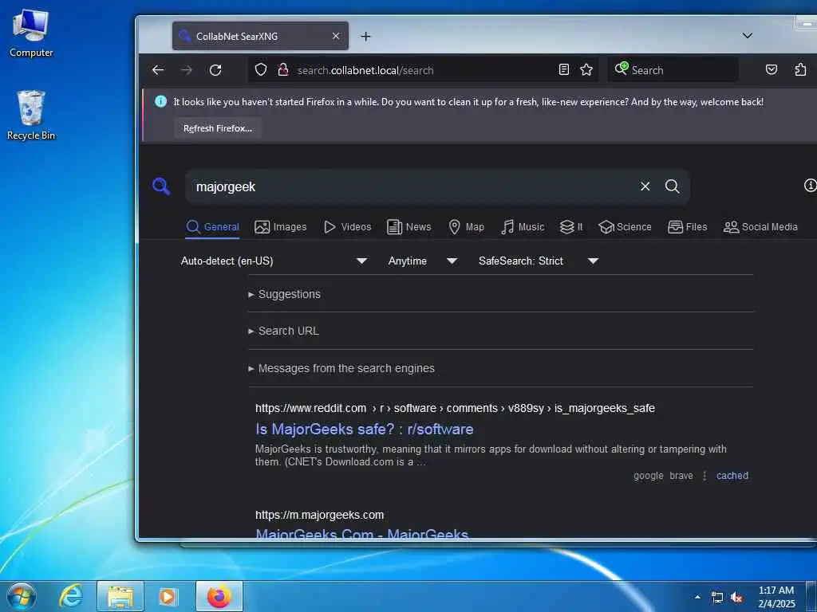Click the SearXNG magnifier logo

[x=161, y=186]
